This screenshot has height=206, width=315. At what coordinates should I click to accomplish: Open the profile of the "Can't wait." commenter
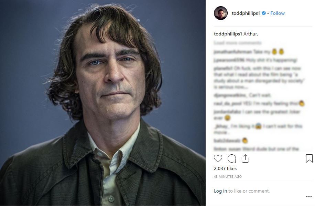coord(230,95)
